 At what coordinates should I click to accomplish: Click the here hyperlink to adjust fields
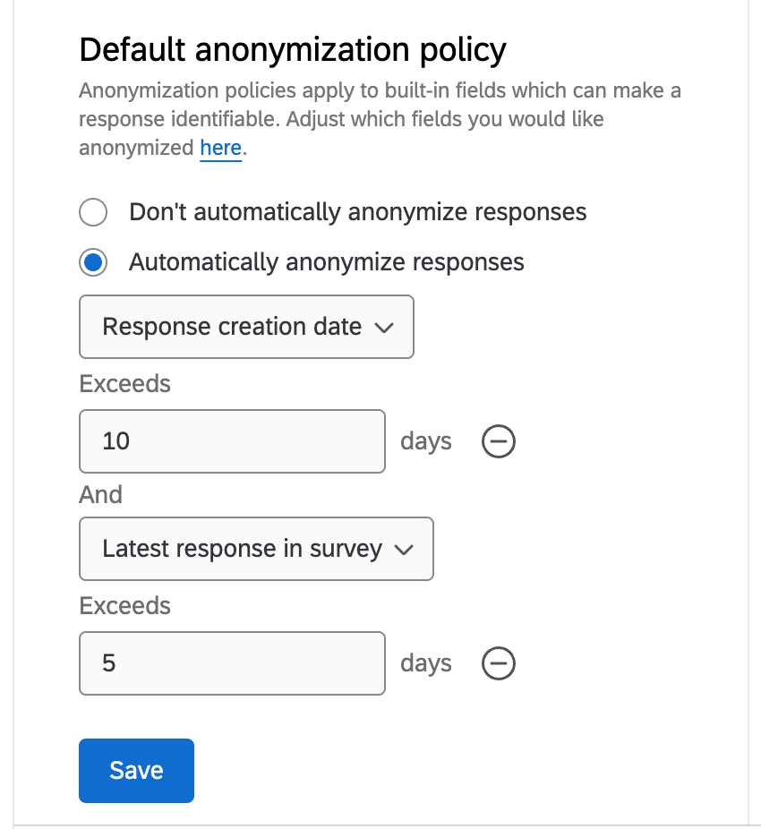[x=220, y=148]
